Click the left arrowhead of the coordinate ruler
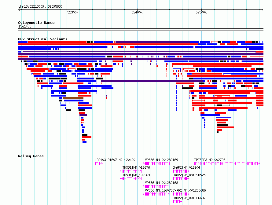This screenshot has height=205, width=272. pos(19,9)
